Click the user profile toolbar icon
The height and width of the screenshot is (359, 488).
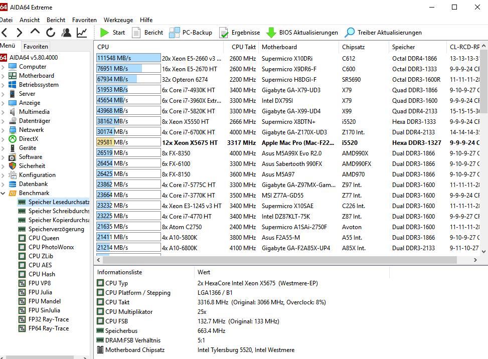point(66,33)
